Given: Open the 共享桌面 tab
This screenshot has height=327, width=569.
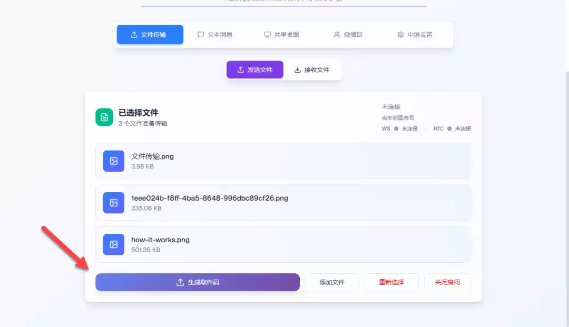Looking at the screenshot, I should [281, 35].
